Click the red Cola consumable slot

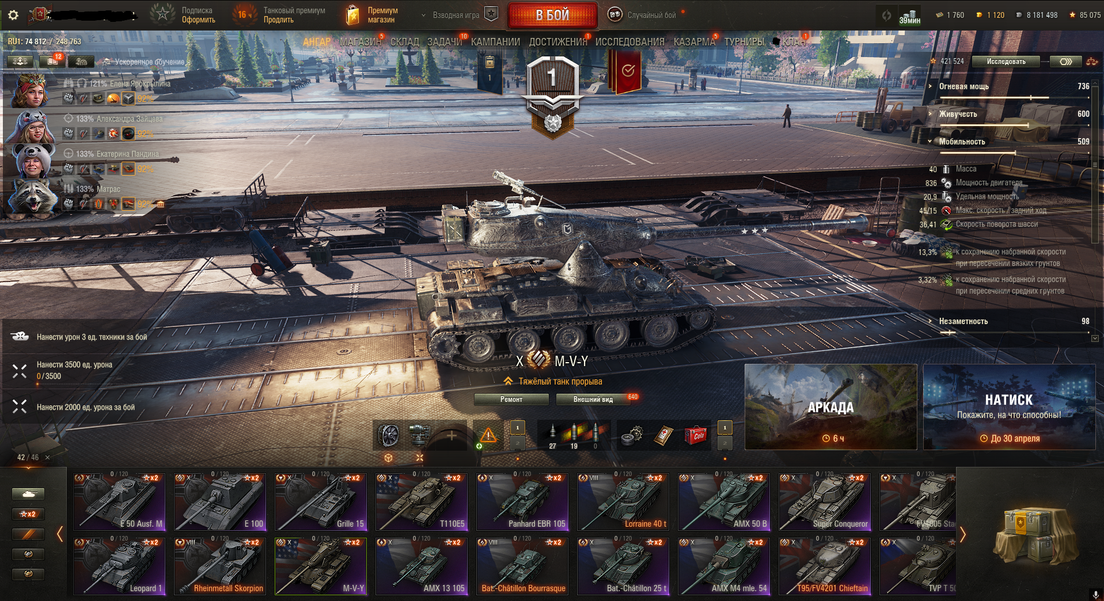point(695,435)
